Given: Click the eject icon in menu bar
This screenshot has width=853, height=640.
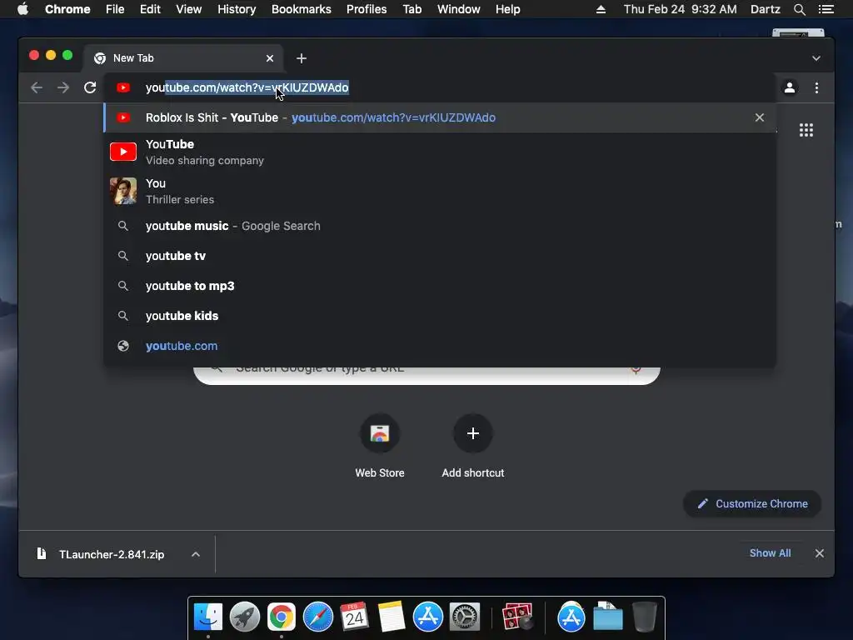Looking at the screenshot, I should tap(601, 9).
